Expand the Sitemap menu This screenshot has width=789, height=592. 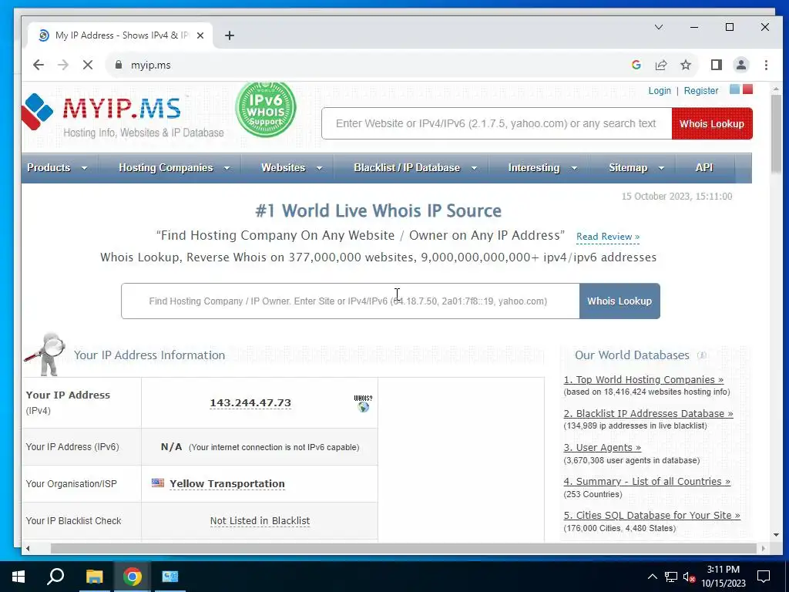pos(636,167)
